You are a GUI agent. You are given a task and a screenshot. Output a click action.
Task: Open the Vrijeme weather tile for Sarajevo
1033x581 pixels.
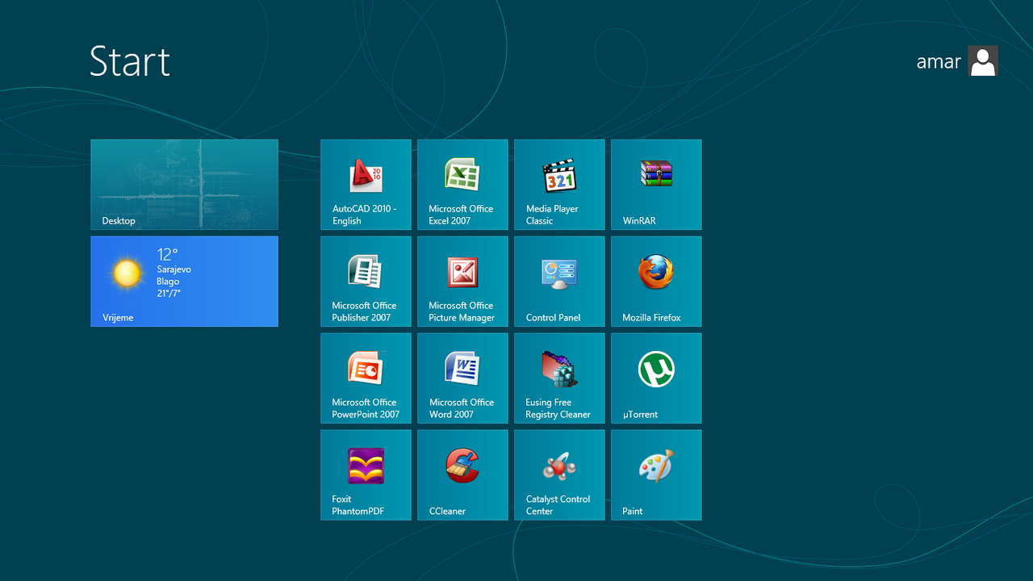coord(184,282)
